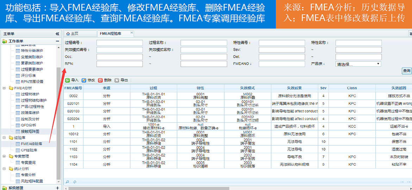Screen dimensions: 412x190
Task: Collapse the FMEA分析 tree folder
Action: tap(4, 88)
